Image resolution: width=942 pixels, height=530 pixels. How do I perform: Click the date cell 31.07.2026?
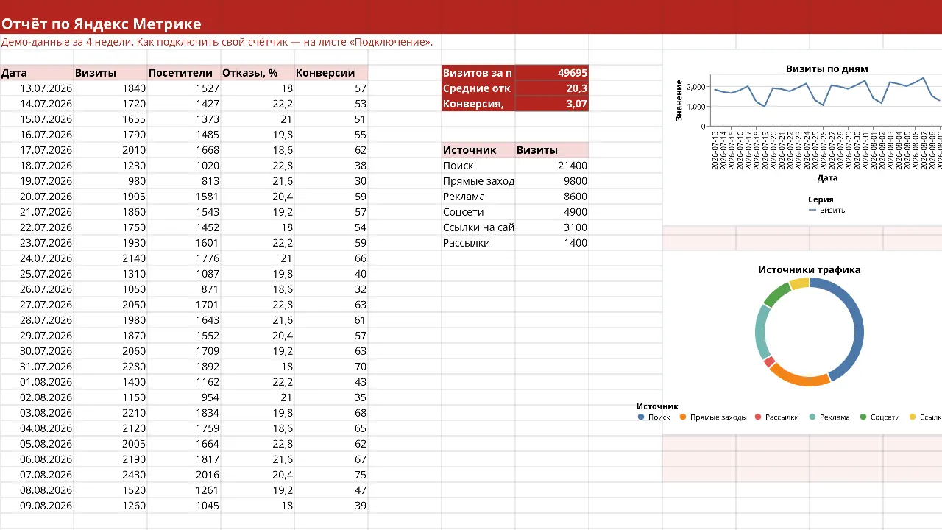[x=37, y=367]
